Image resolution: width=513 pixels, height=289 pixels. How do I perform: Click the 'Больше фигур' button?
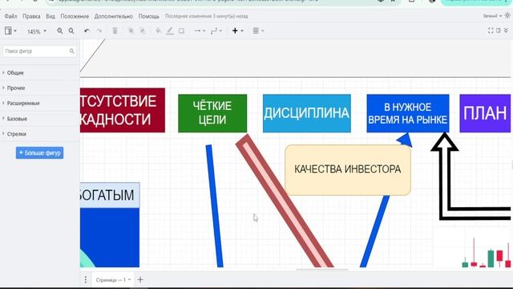[x=39, y=153]
